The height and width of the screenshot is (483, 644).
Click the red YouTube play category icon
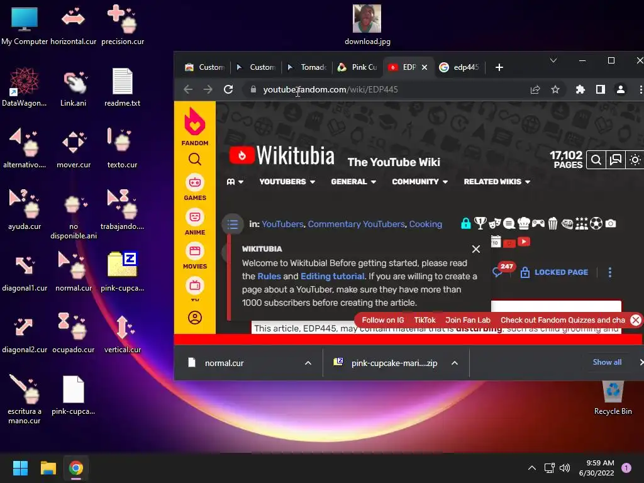(524, 241)
